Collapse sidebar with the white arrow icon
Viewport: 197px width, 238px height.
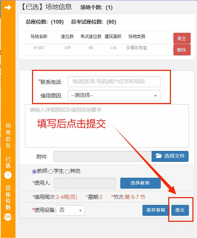pos(8,7)
